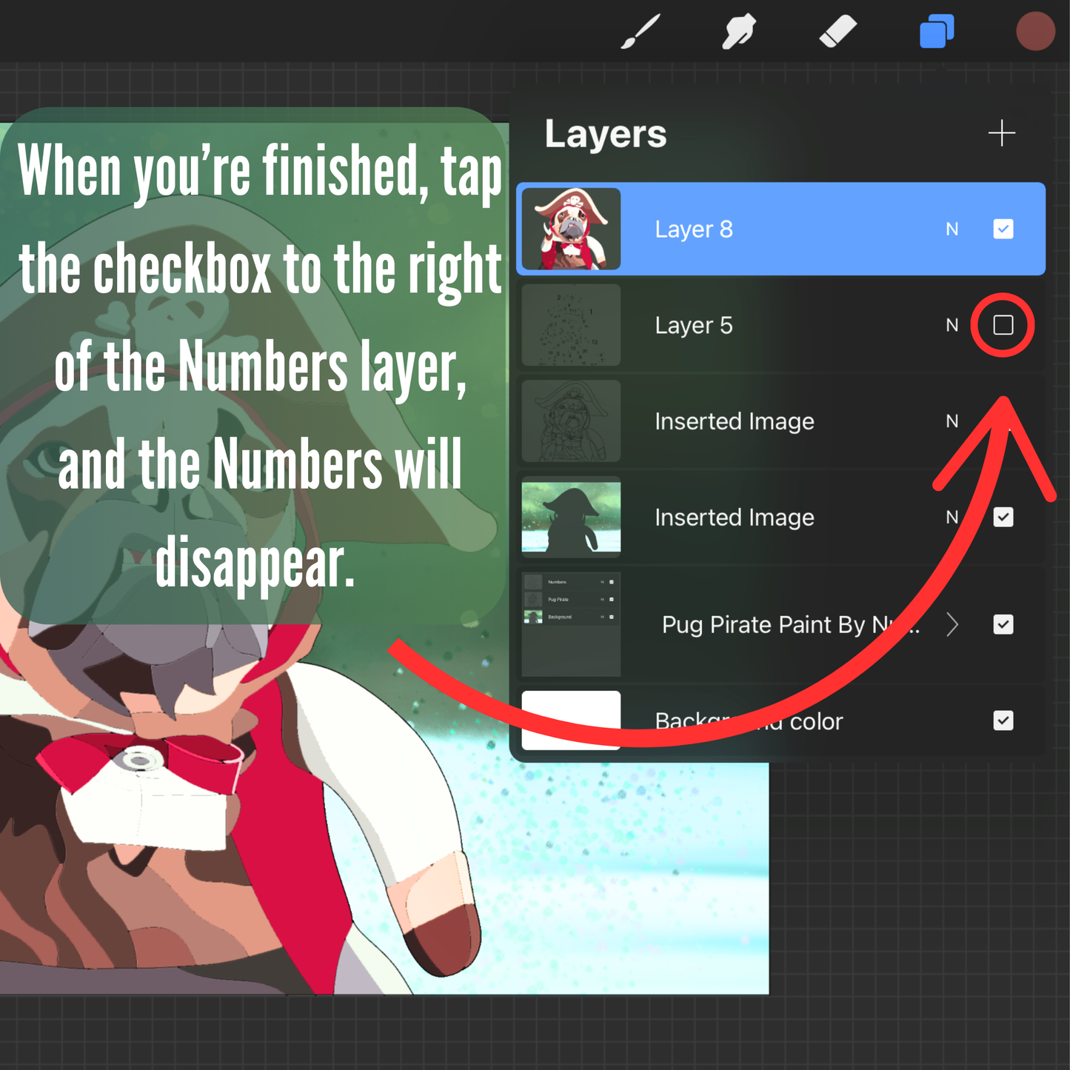Viewport: 1070px width, 1070px height.
Task: Tap the Layer 8 pirate pug thumbnail
Action: (x=571, y=229)
